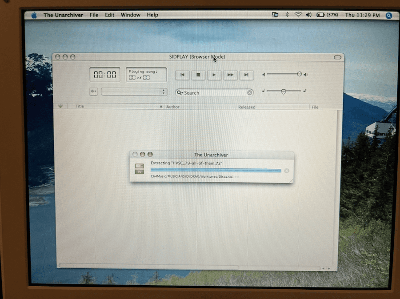
Task: Open the system volume menu bar icon
Action: 309,15
